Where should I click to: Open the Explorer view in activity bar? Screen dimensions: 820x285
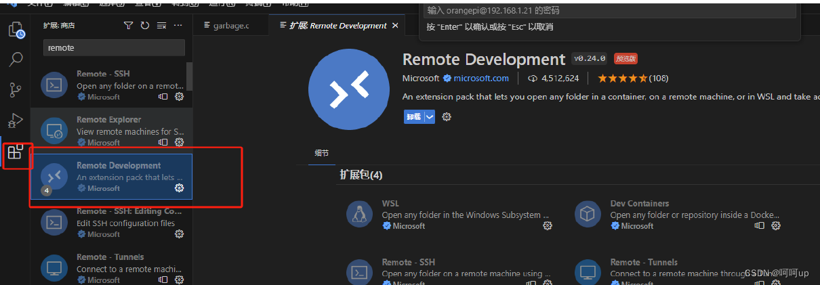coord(16,30)
